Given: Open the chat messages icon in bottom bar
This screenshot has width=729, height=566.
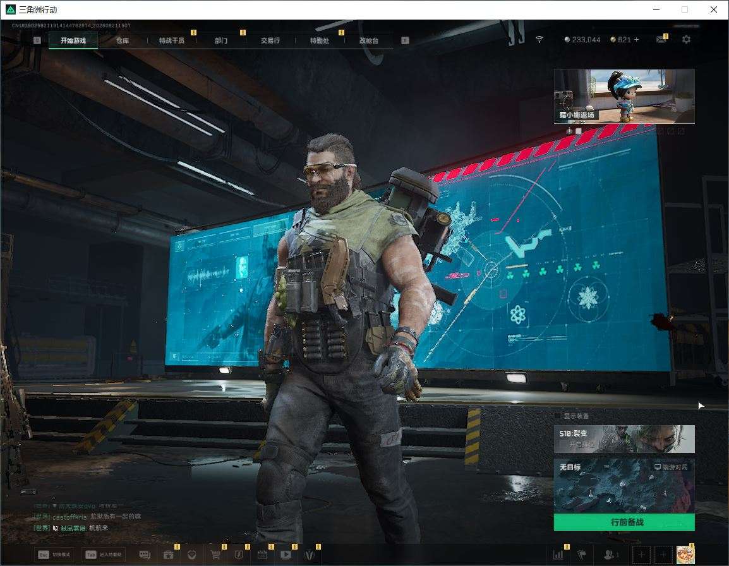Looking at the screenshot, I should (145, 555).
